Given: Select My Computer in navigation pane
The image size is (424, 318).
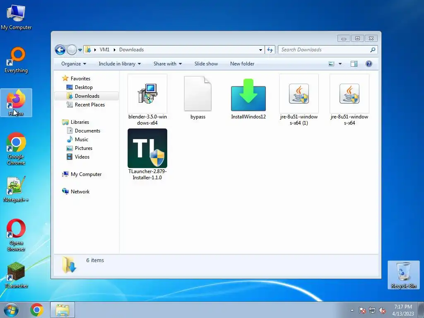Looking at the screenshot, I should point(86,174).
